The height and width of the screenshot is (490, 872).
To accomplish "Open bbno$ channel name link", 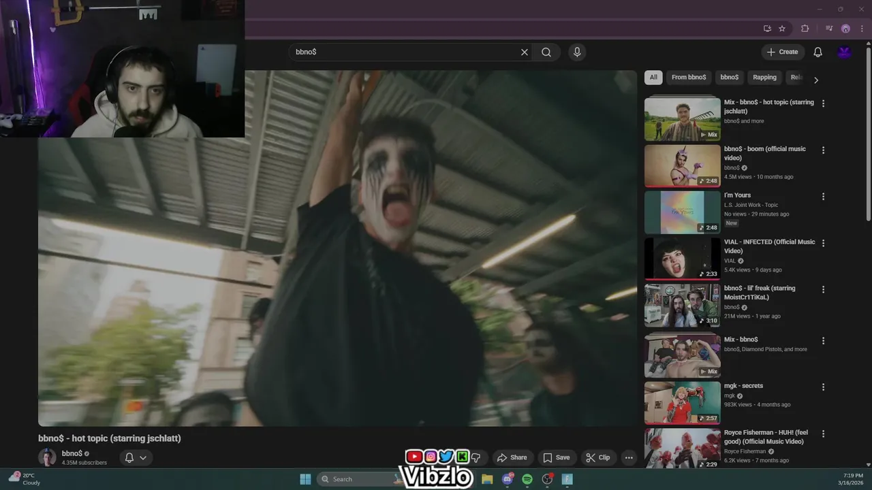I will tap(72, 453).
